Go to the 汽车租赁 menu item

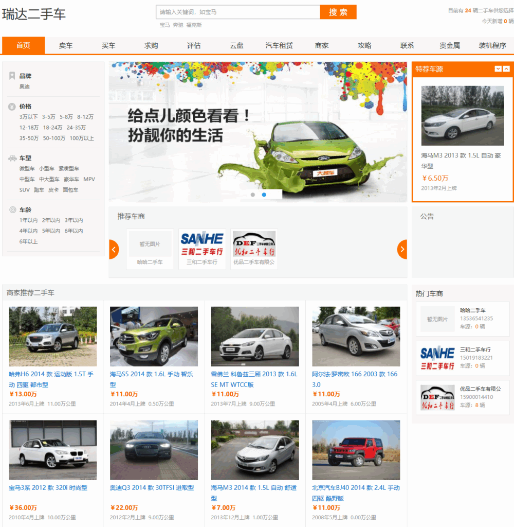click(x=279, y=45)
